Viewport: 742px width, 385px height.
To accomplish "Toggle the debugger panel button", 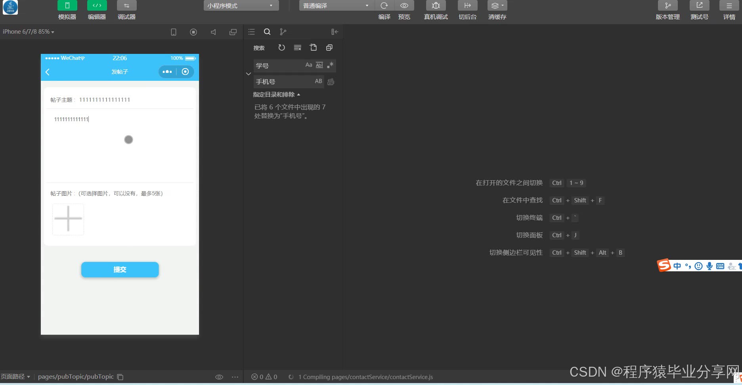I will click(x=126, y=6).
